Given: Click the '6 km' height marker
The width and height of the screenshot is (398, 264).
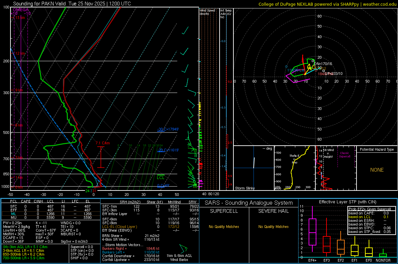Looking at the screenshot, I should click(19, 125).
